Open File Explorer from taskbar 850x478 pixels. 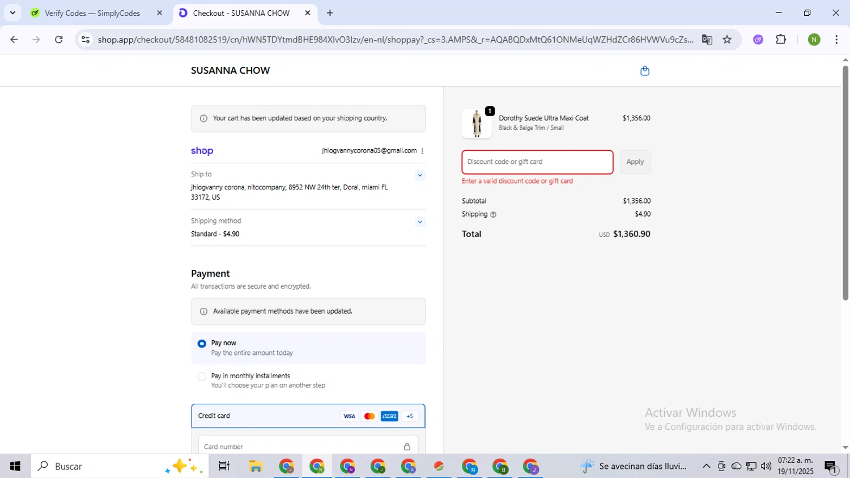point(256,466)
